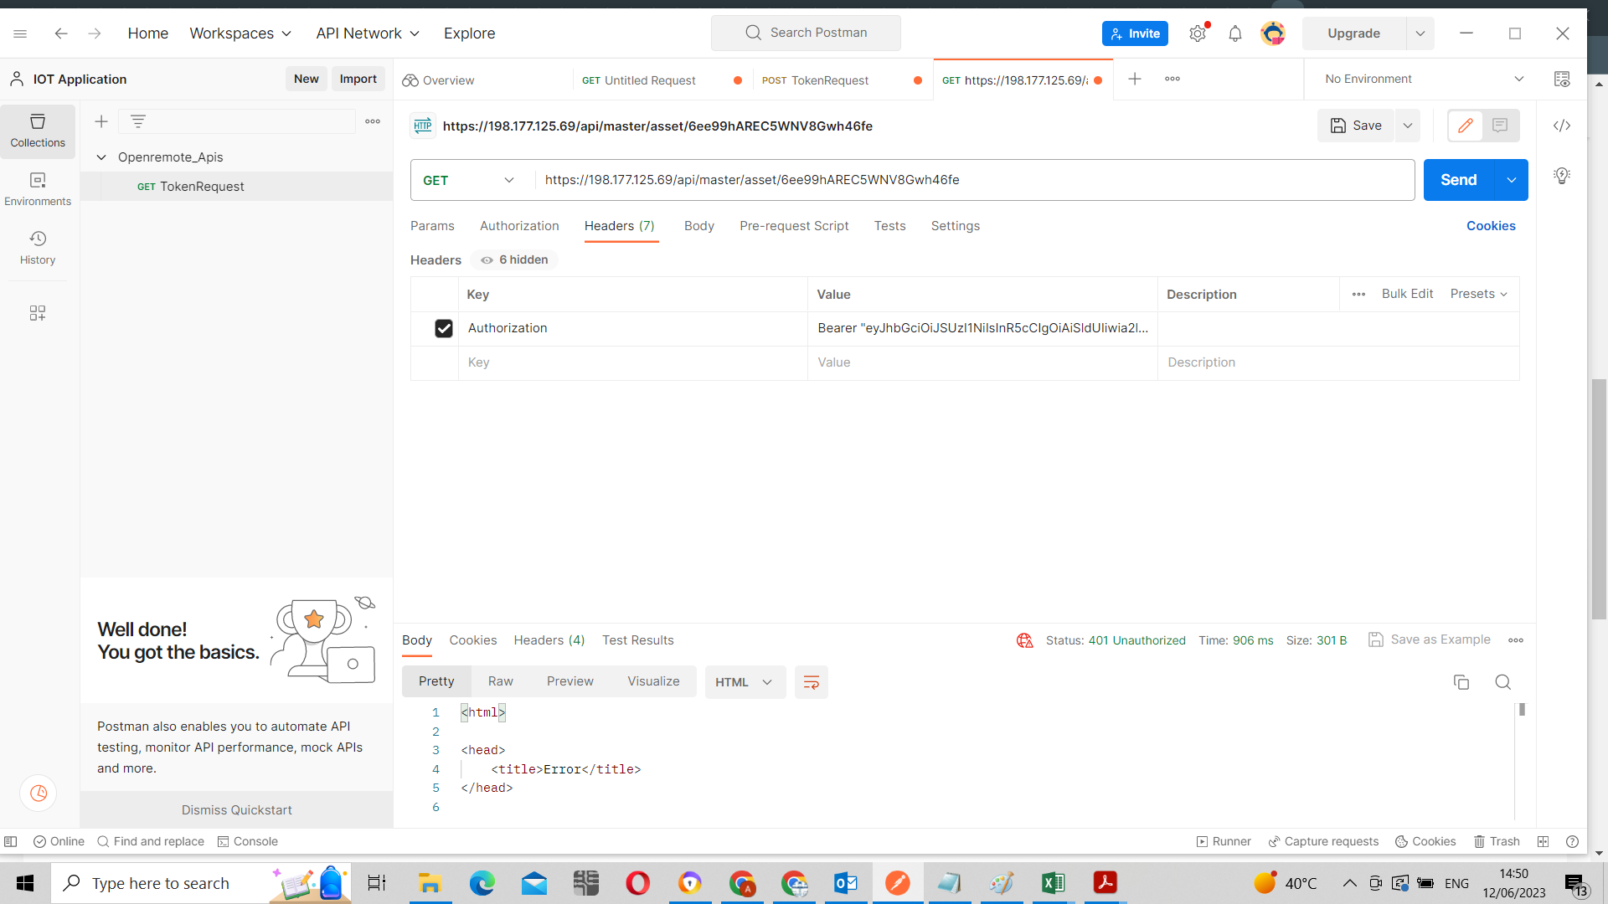Collapse the Openremote_Apis collection
This screenshot has width=1608, height=904.
click(x=101, y=157)
